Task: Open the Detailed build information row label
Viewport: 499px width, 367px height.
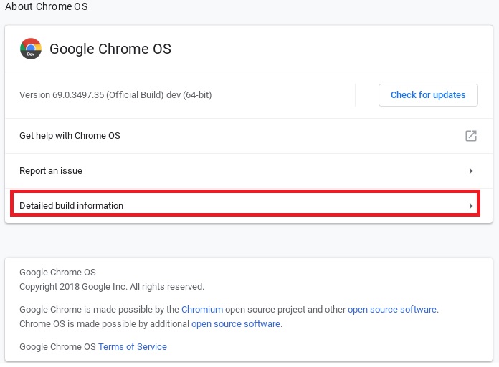Action: [x=71, y=206]
